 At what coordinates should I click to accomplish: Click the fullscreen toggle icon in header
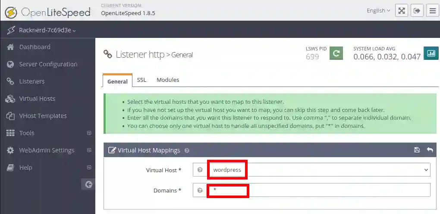(402, 11)
